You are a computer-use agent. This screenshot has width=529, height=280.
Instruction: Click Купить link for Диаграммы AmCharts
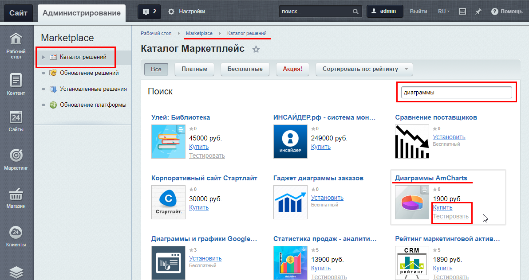pyautogui.click(x=442, y=207)
